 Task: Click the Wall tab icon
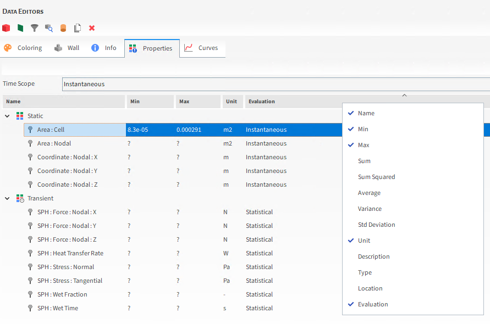(x=58, y=48)
